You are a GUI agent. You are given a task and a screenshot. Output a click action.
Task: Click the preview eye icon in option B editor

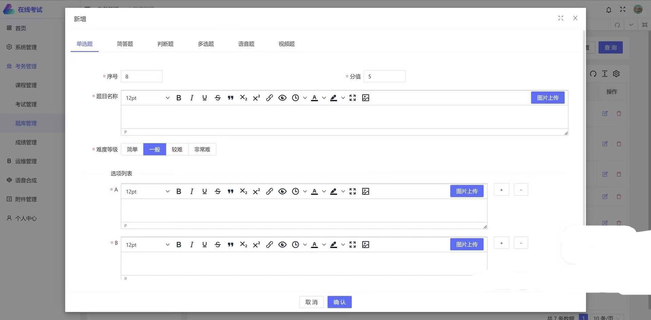tap(282, 245)
